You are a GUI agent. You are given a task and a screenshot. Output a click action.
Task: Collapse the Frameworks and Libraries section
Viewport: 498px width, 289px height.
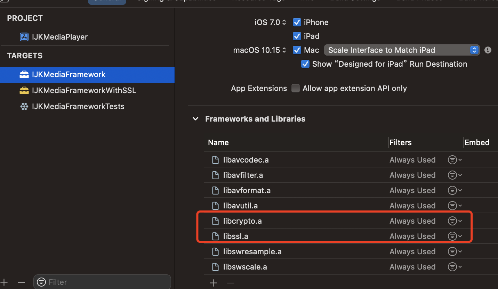pyautogui.click(x=195, y=119)
